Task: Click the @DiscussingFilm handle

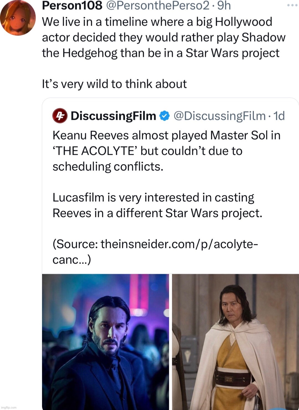Action: (220, 116)
